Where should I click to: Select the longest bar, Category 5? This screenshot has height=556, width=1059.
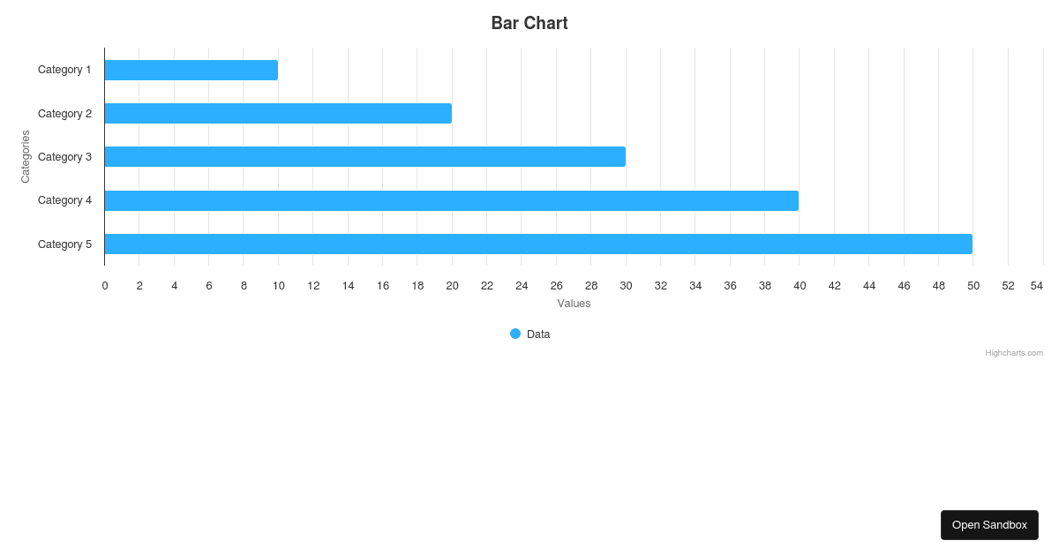(537, 244)
